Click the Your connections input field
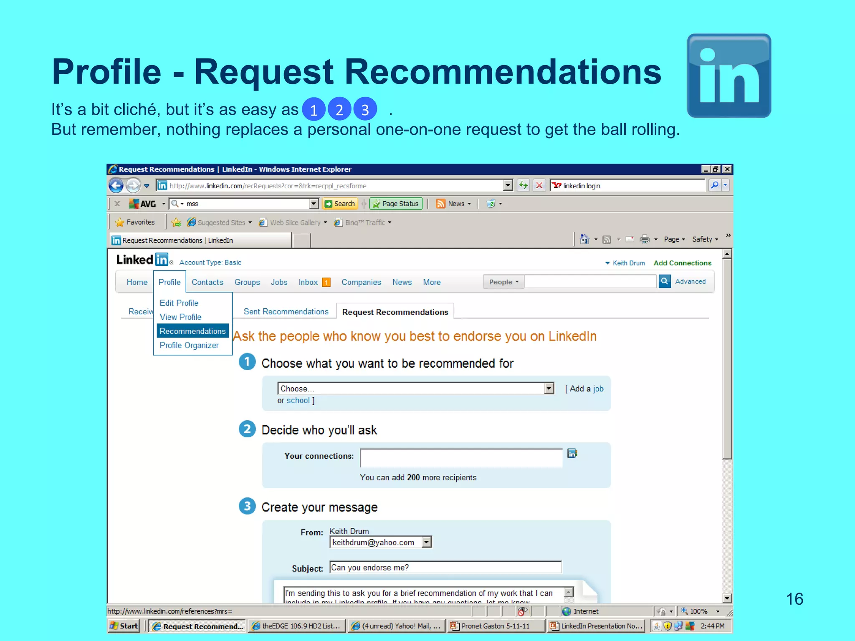 461,458
